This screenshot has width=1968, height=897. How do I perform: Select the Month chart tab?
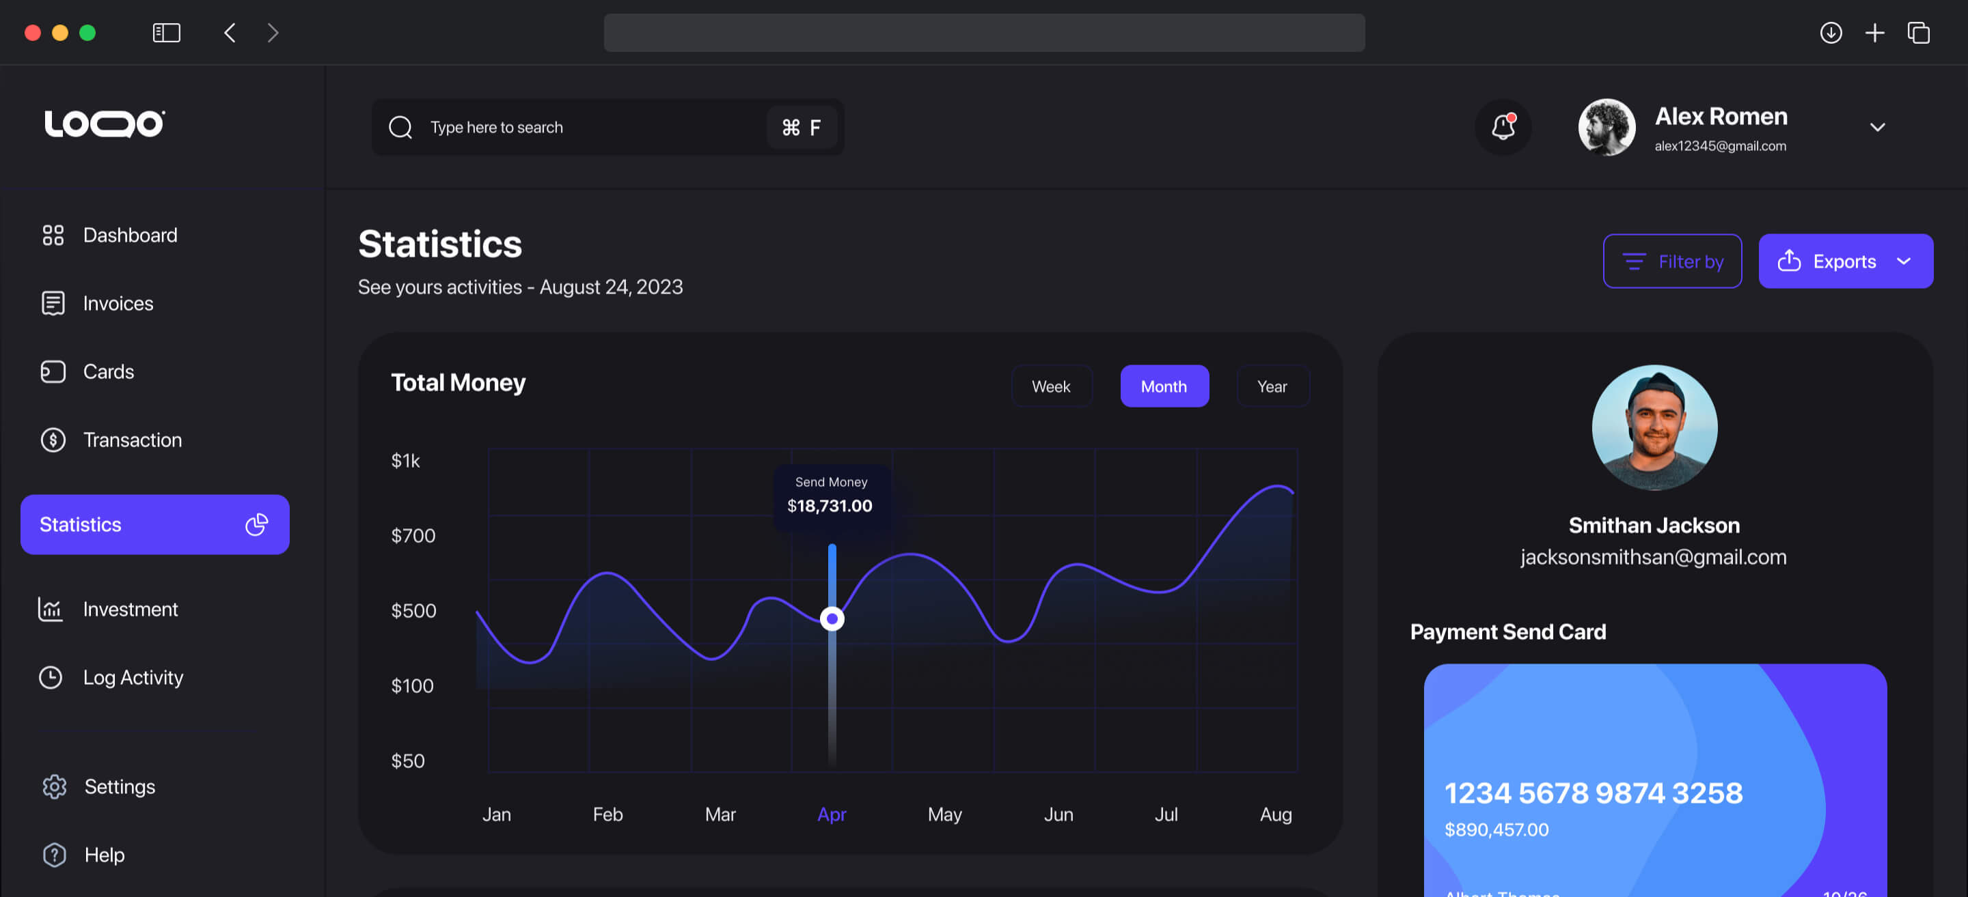1164,386
